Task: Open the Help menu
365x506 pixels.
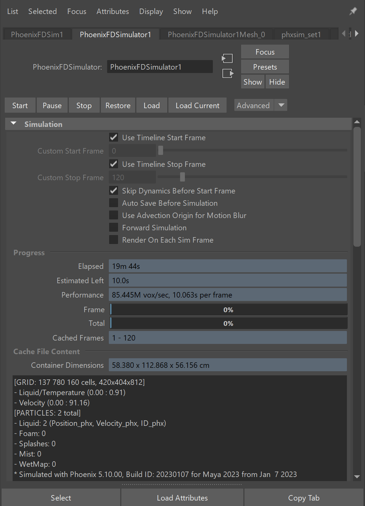Action: click(210, 11)
